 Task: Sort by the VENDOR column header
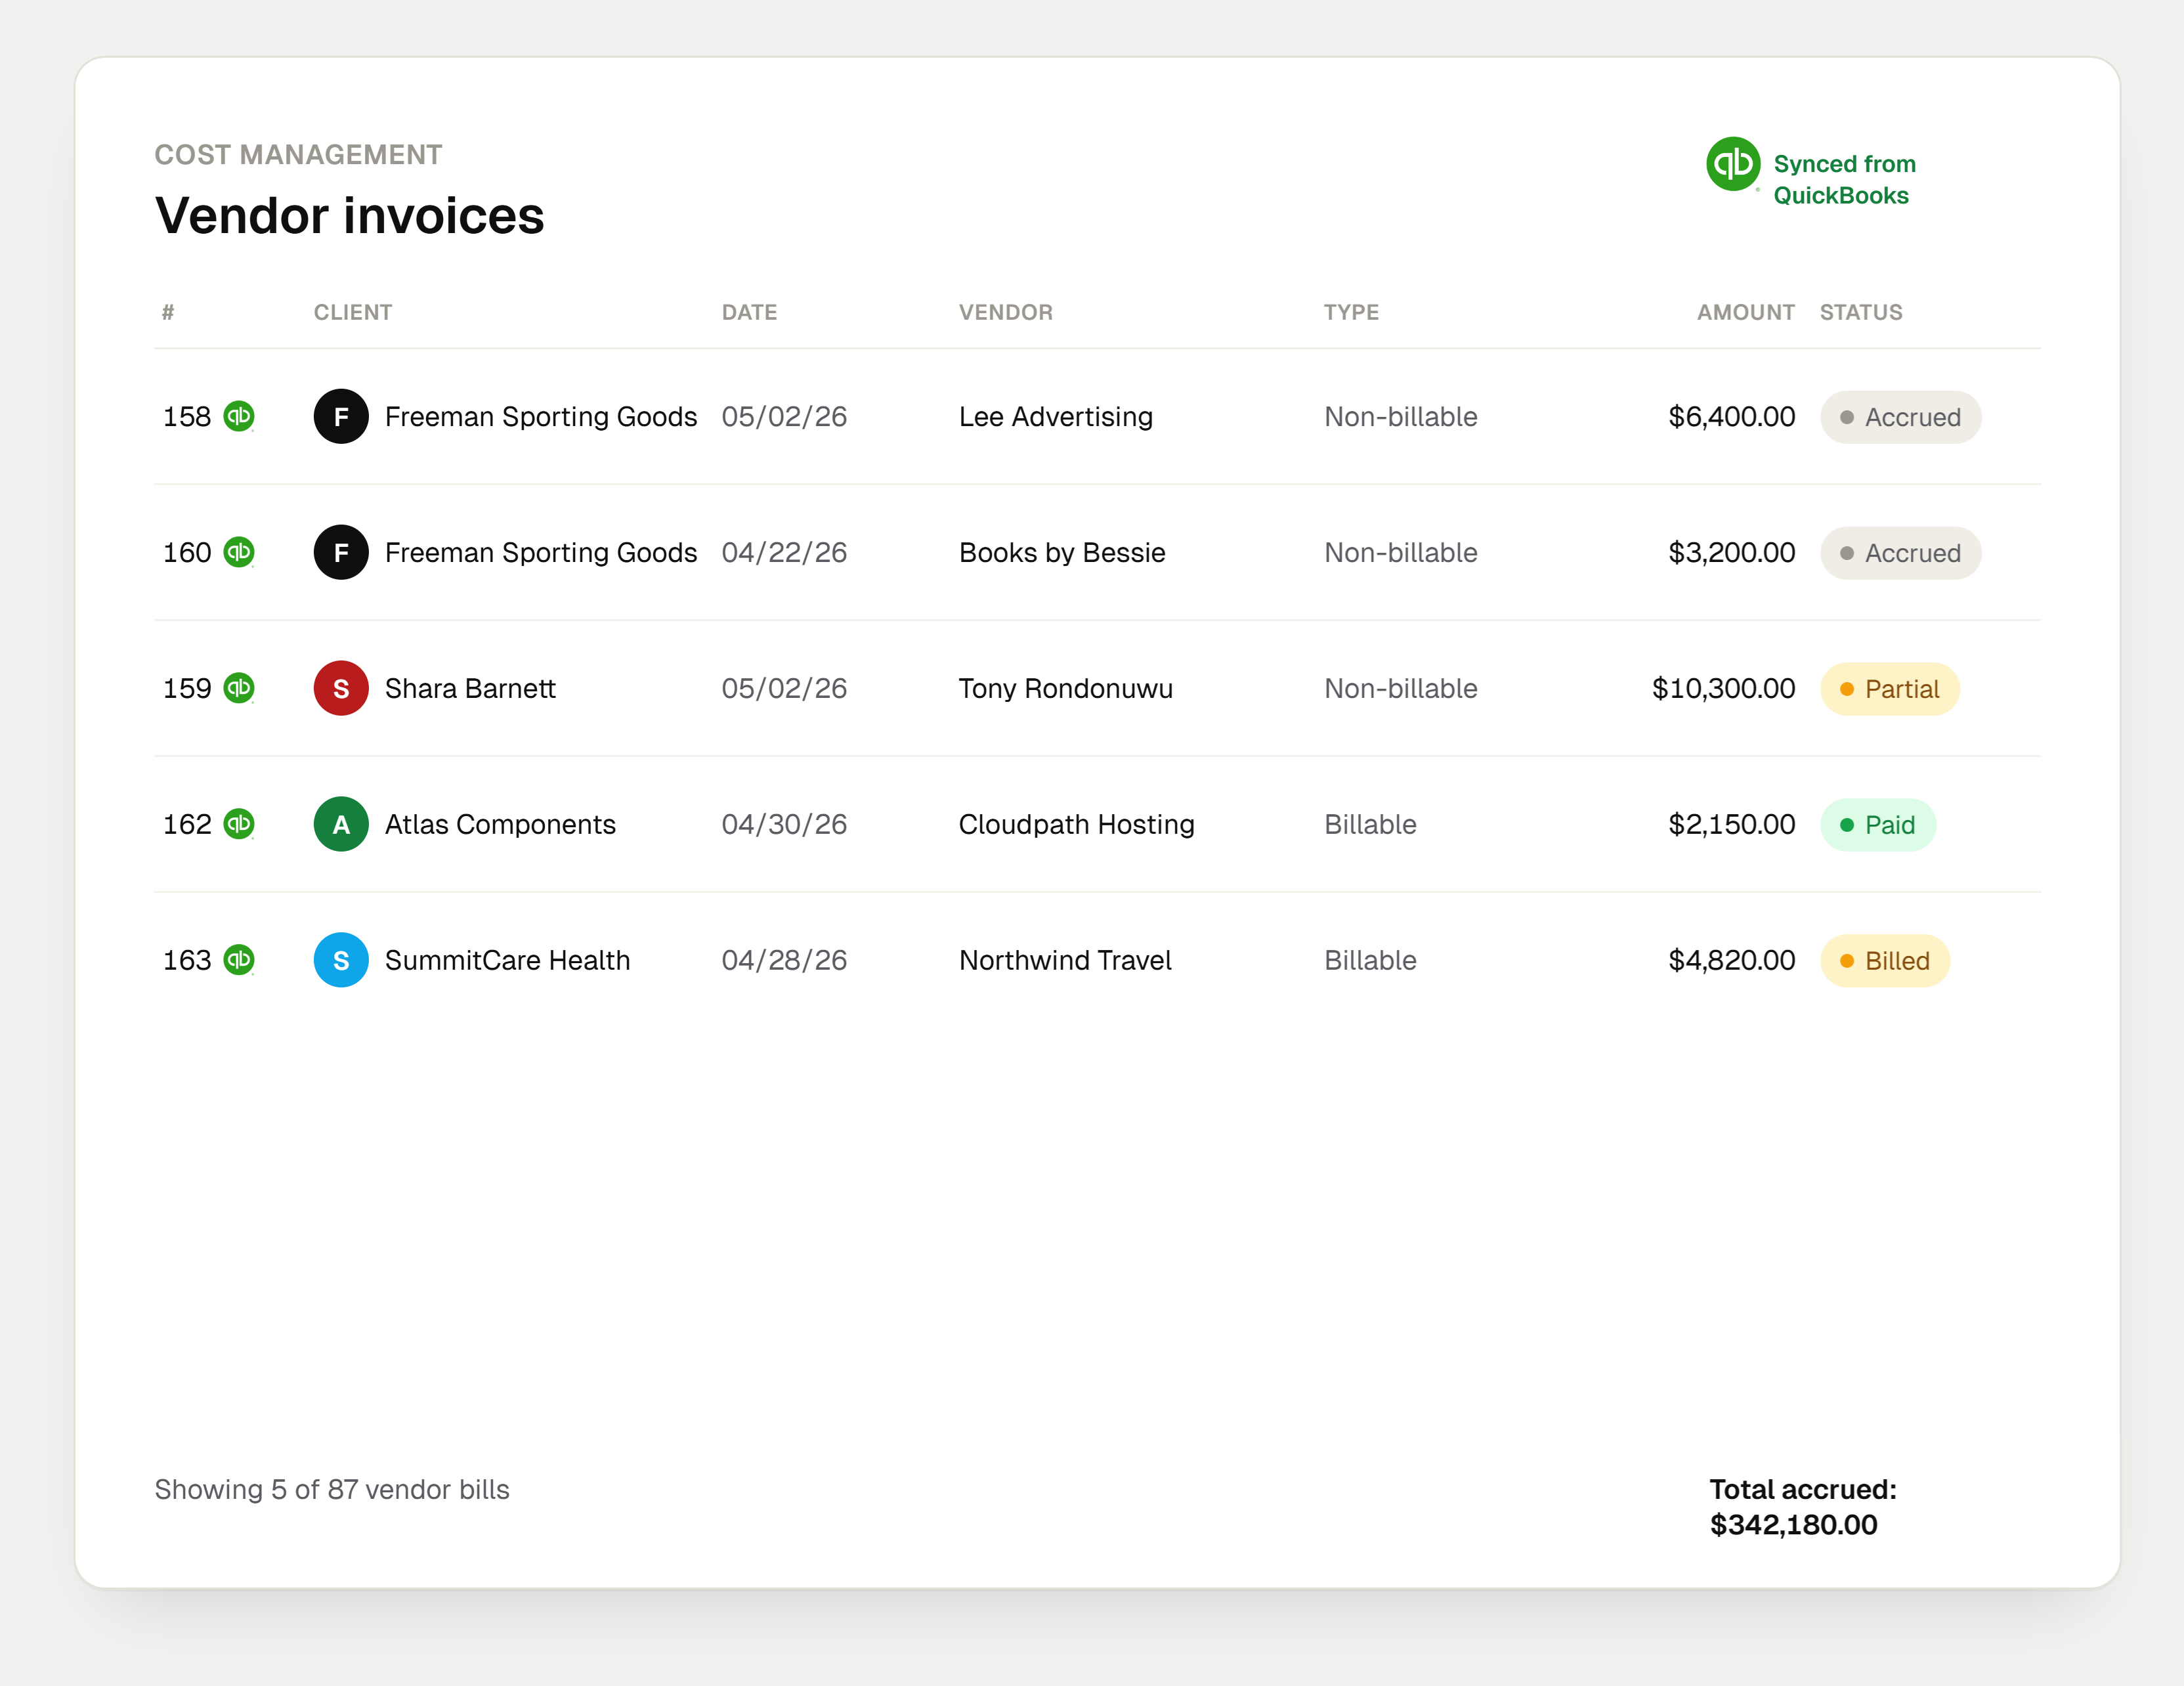click(x=1006, y=312)
